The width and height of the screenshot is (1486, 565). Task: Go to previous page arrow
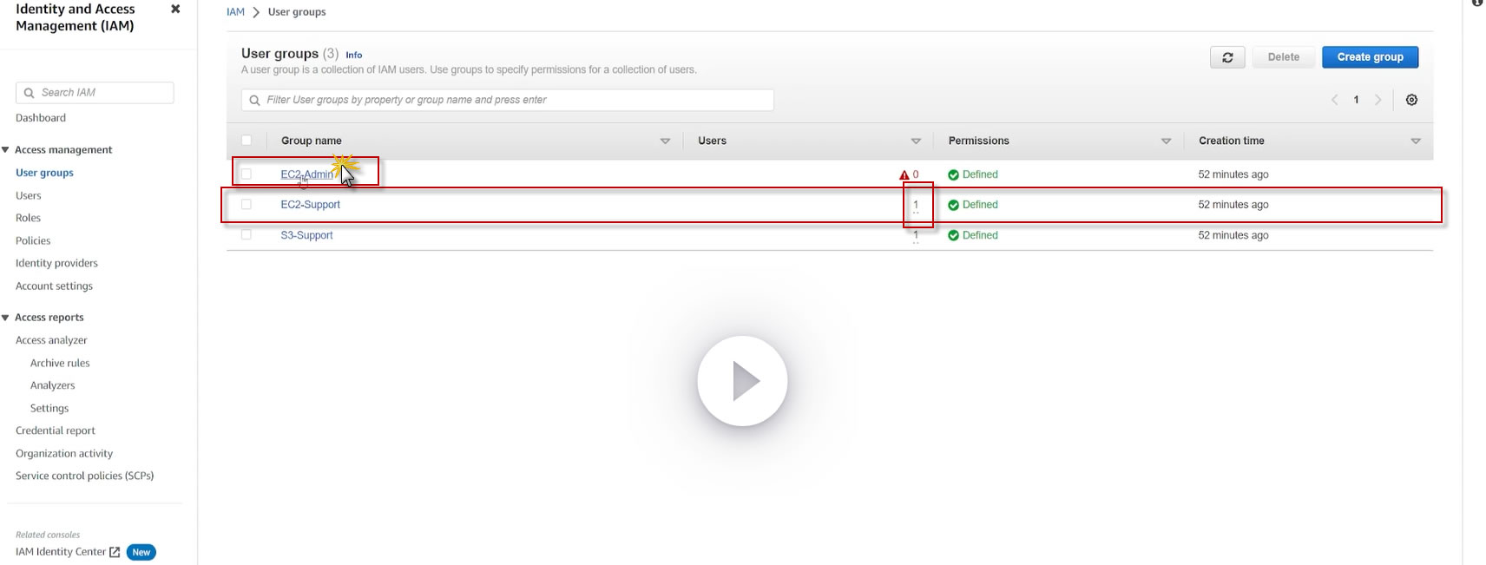(x=1334, y=100)
